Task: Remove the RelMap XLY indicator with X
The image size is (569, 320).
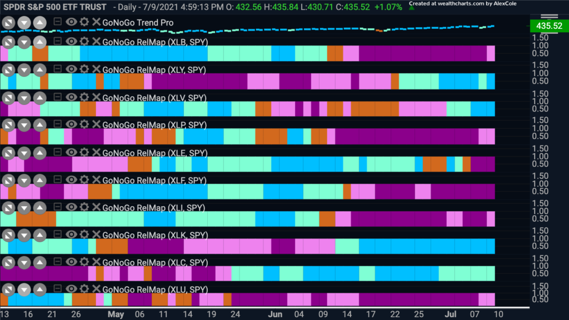Action: click(x=96, y=69)
